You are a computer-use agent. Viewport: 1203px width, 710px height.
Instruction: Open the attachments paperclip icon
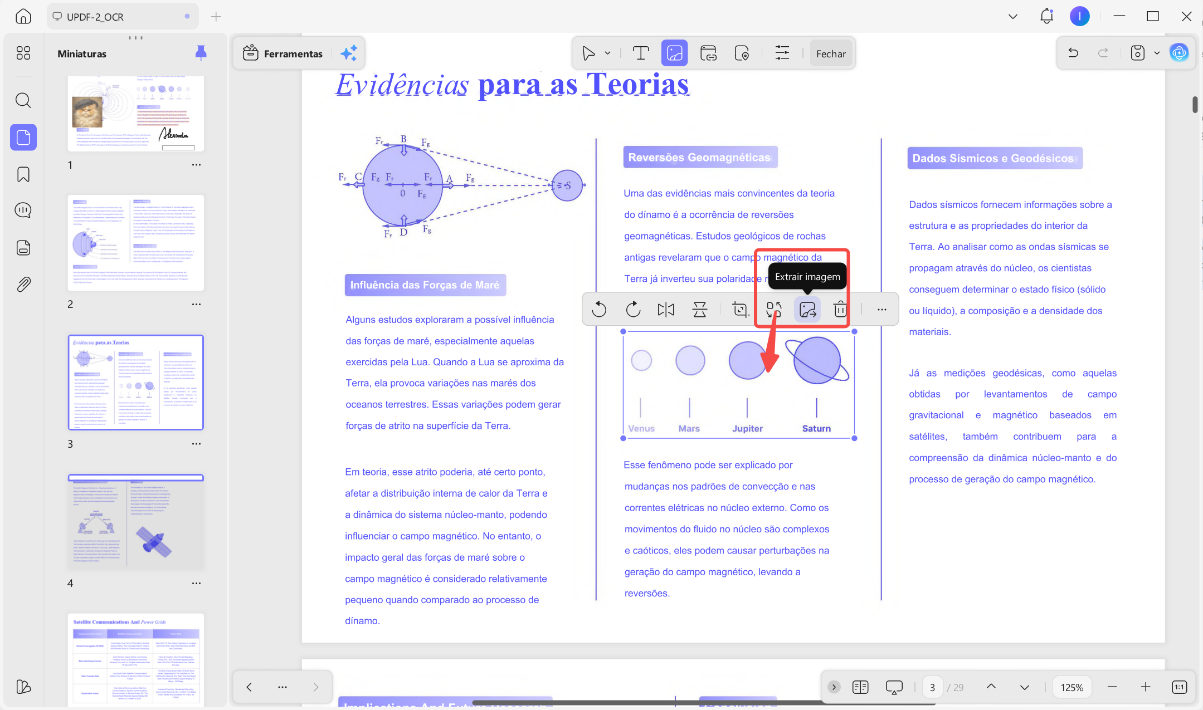pyautogui.click(x=23, y=285)
